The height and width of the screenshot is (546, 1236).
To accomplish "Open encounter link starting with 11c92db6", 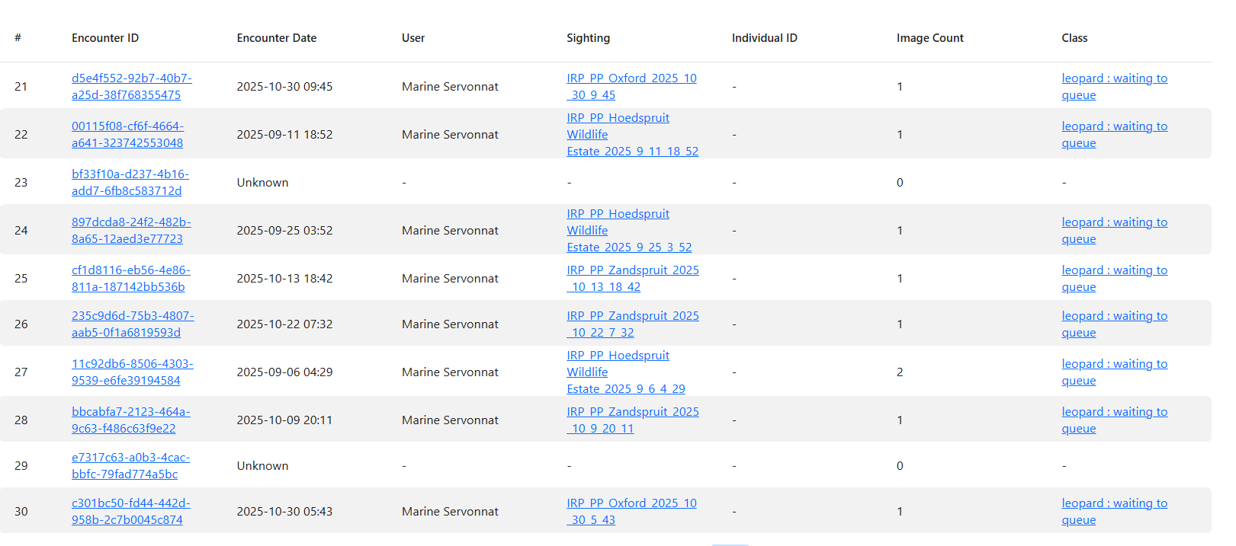I will click(132, 364).
